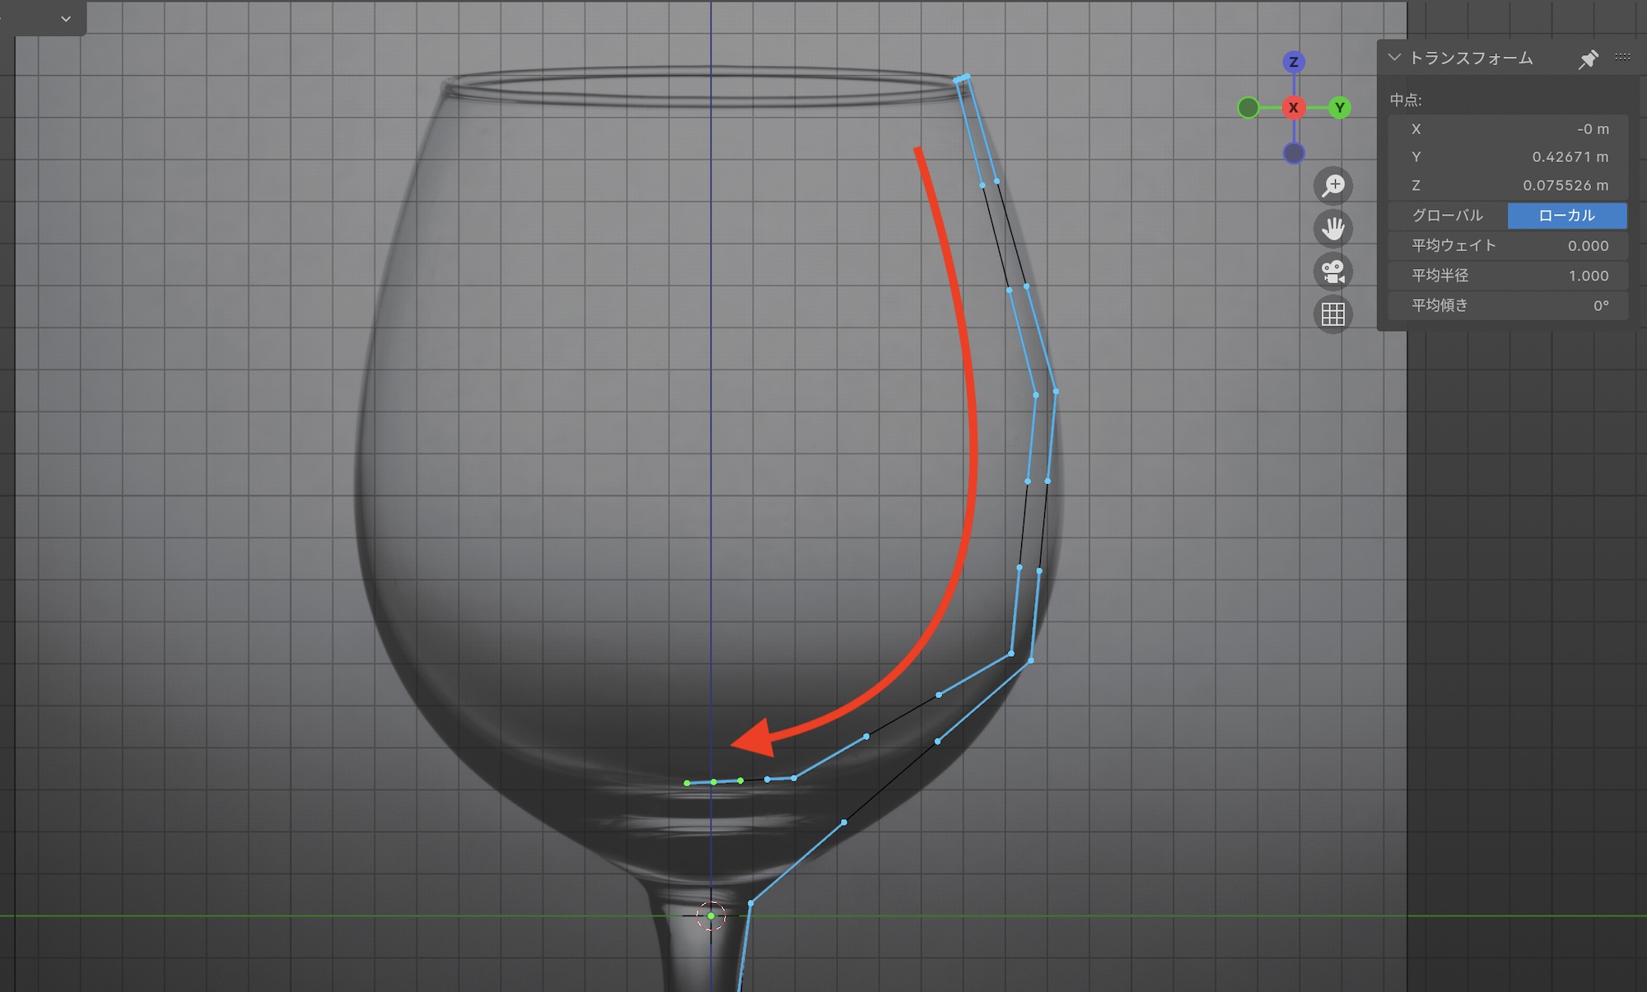Screen dimensions: 1647x992
Task: Click the Z value 0.075526 m field
Action: click(1507, 186)
